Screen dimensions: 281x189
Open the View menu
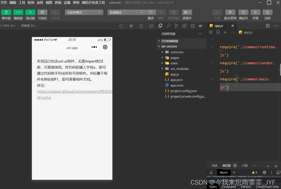point(49,3)
